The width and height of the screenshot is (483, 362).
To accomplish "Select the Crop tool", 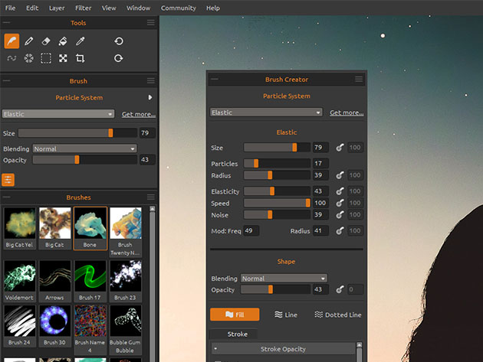I will click(x=80, y=58).
